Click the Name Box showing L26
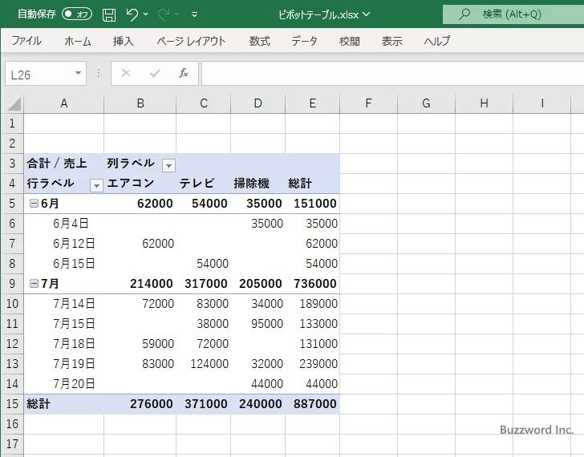Image resolution: width=584 pixels, height=457 pixels. 39,74
